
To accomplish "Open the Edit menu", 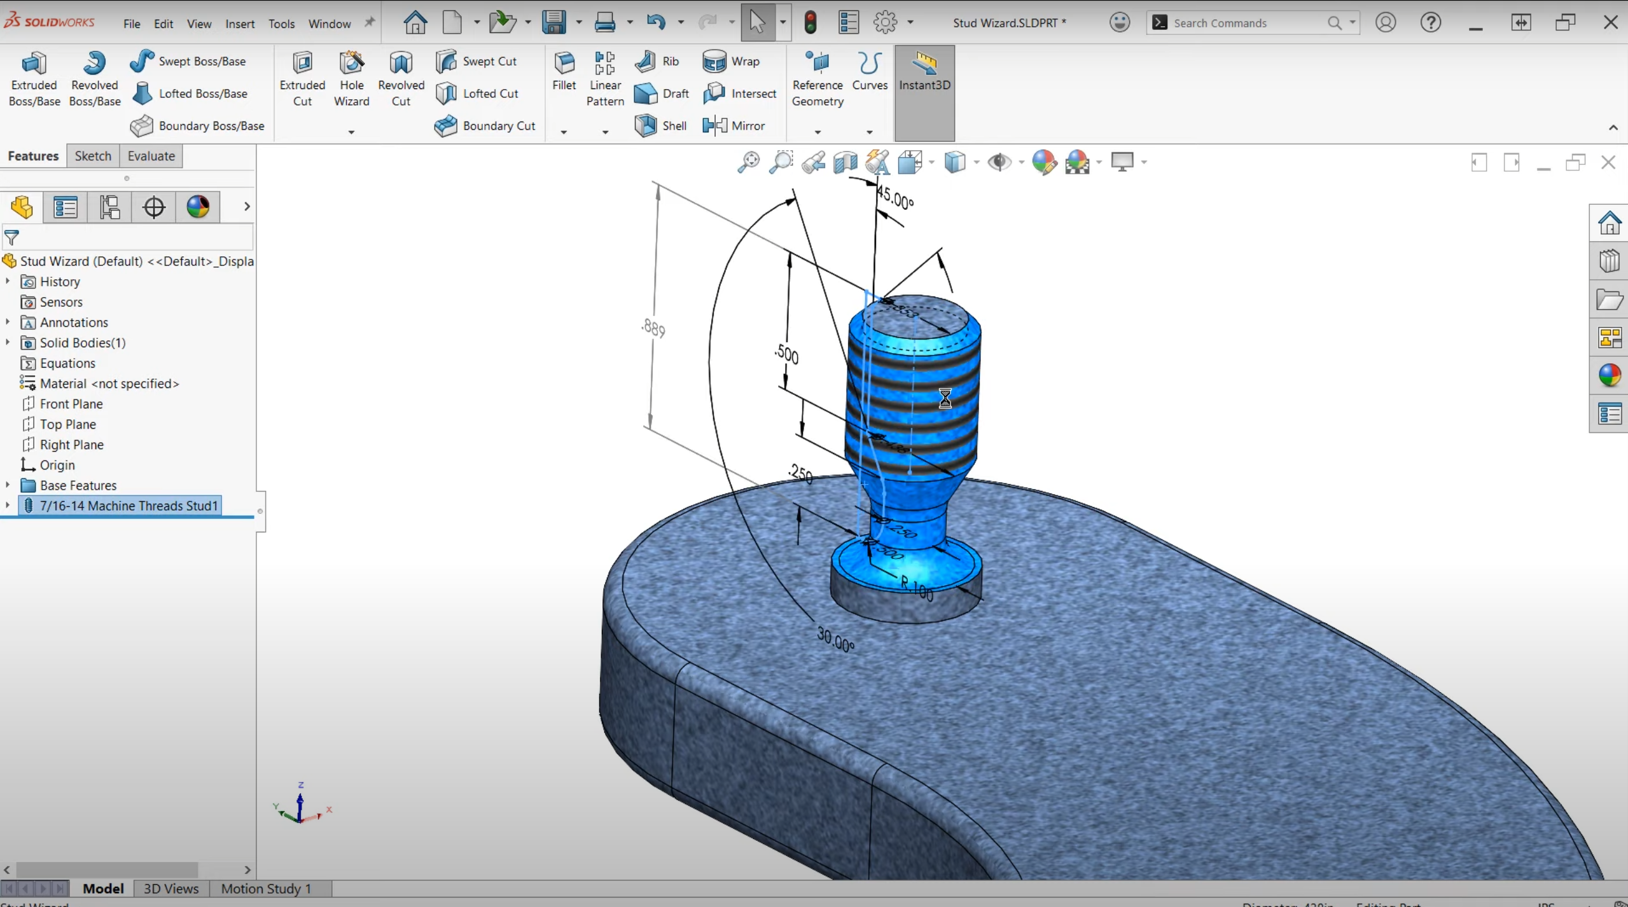I will tap(163, 24).
